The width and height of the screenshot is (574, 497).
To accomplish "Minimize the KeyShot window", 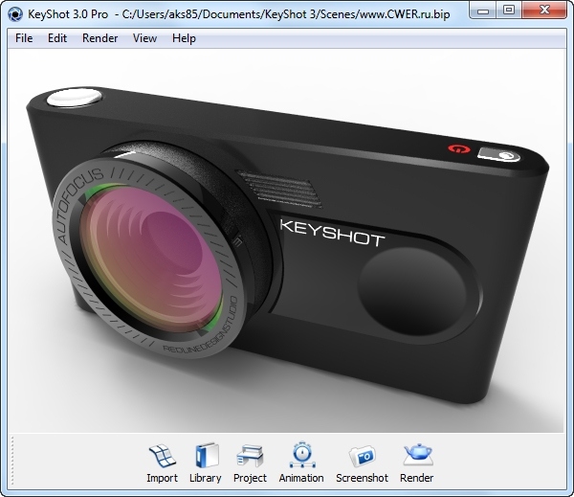I will [x=483, y=11].
